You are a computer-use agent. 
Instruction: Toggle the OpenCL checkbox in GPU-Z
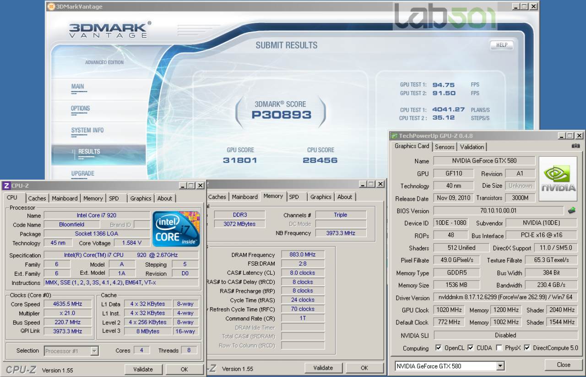coord(439,348)
